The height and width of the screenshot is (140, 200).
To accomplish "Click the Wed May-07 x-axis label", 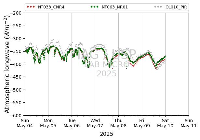I will pyautogui.click(x=95, y=123).
